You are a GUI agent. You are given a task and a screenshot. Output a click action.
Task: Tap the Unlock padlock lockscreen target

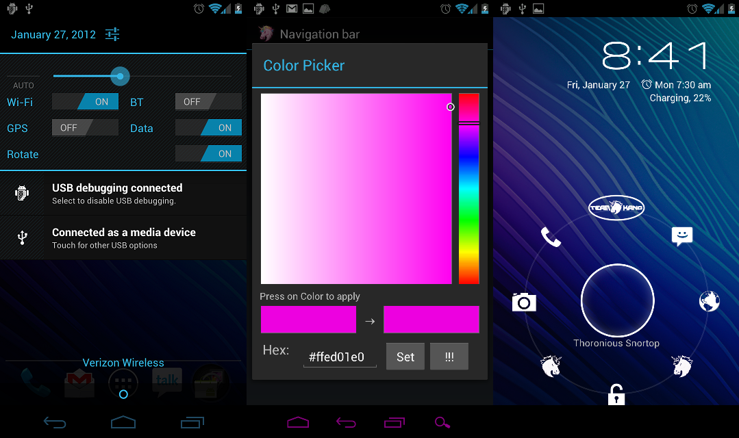[x=616, y=394]
